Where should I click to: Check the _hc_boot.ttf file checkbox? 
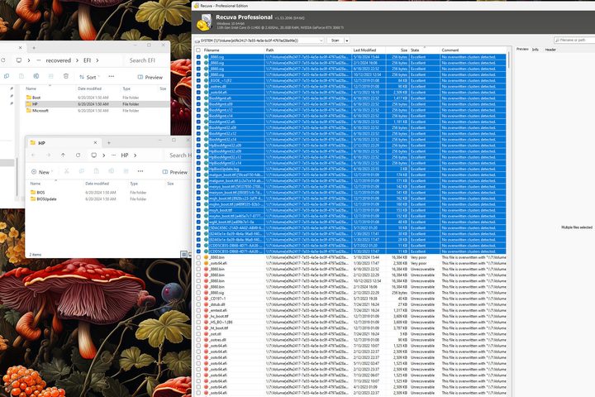coord(198,317)
